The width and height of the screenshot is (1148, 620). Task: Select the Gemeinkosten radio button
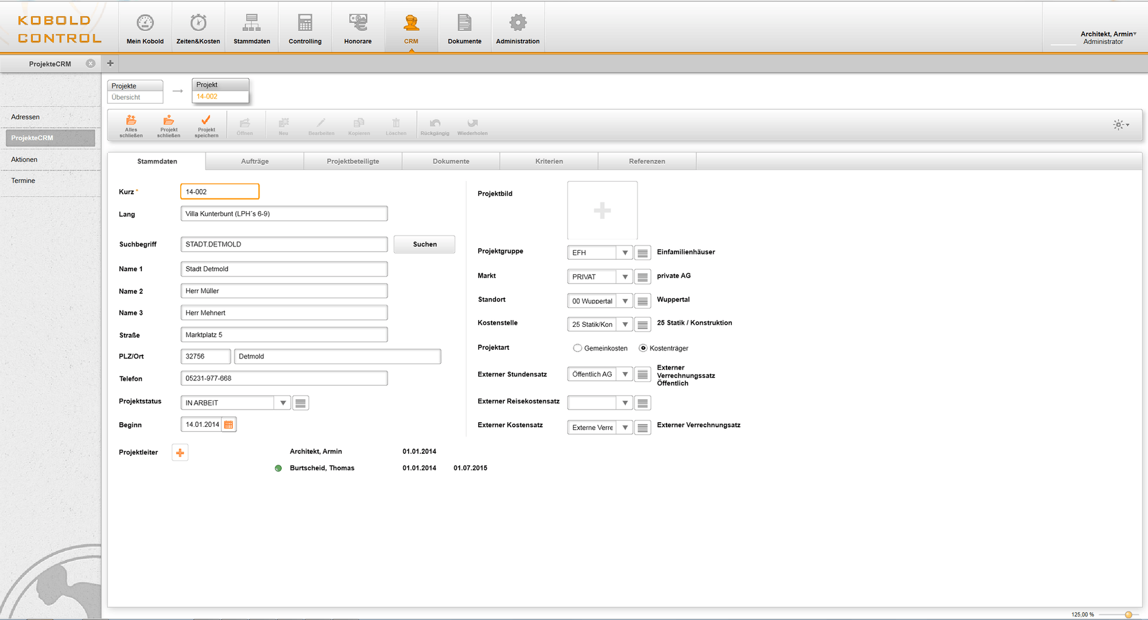point(577,348)
